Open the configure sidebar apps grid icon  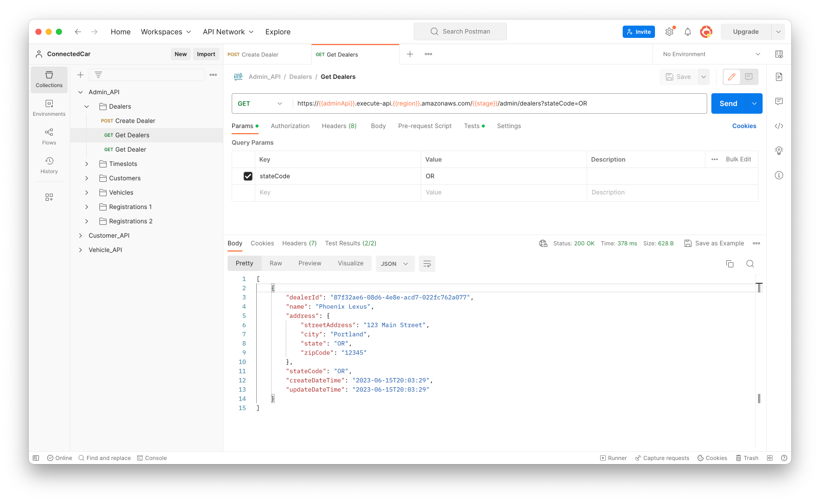click(x=49, y=197)
